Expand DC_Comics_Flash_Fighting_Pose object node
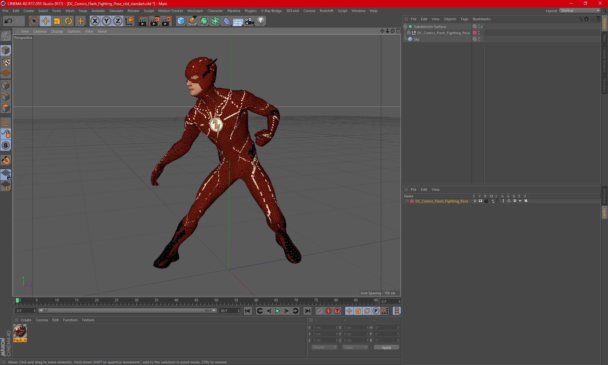Viewport: 608px width, 365px height. pos(409,33)
